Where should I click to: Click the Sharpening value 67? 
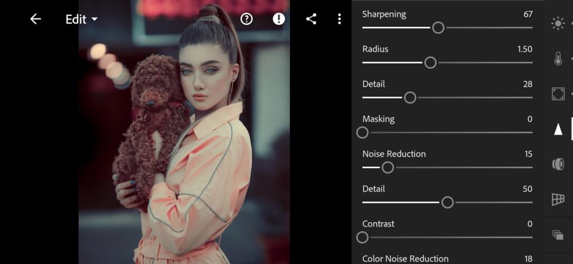pyautogui.click(x=528, y=15)
